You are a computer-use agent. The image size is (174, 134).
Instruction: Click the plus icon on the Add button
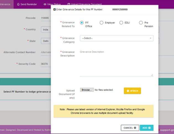(x=149, y=128)
